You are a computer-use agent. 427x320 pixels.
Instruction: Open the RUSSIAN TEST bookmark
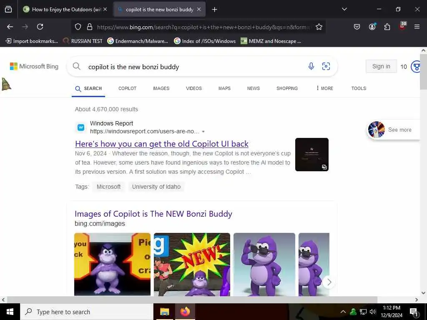(83, 41)
